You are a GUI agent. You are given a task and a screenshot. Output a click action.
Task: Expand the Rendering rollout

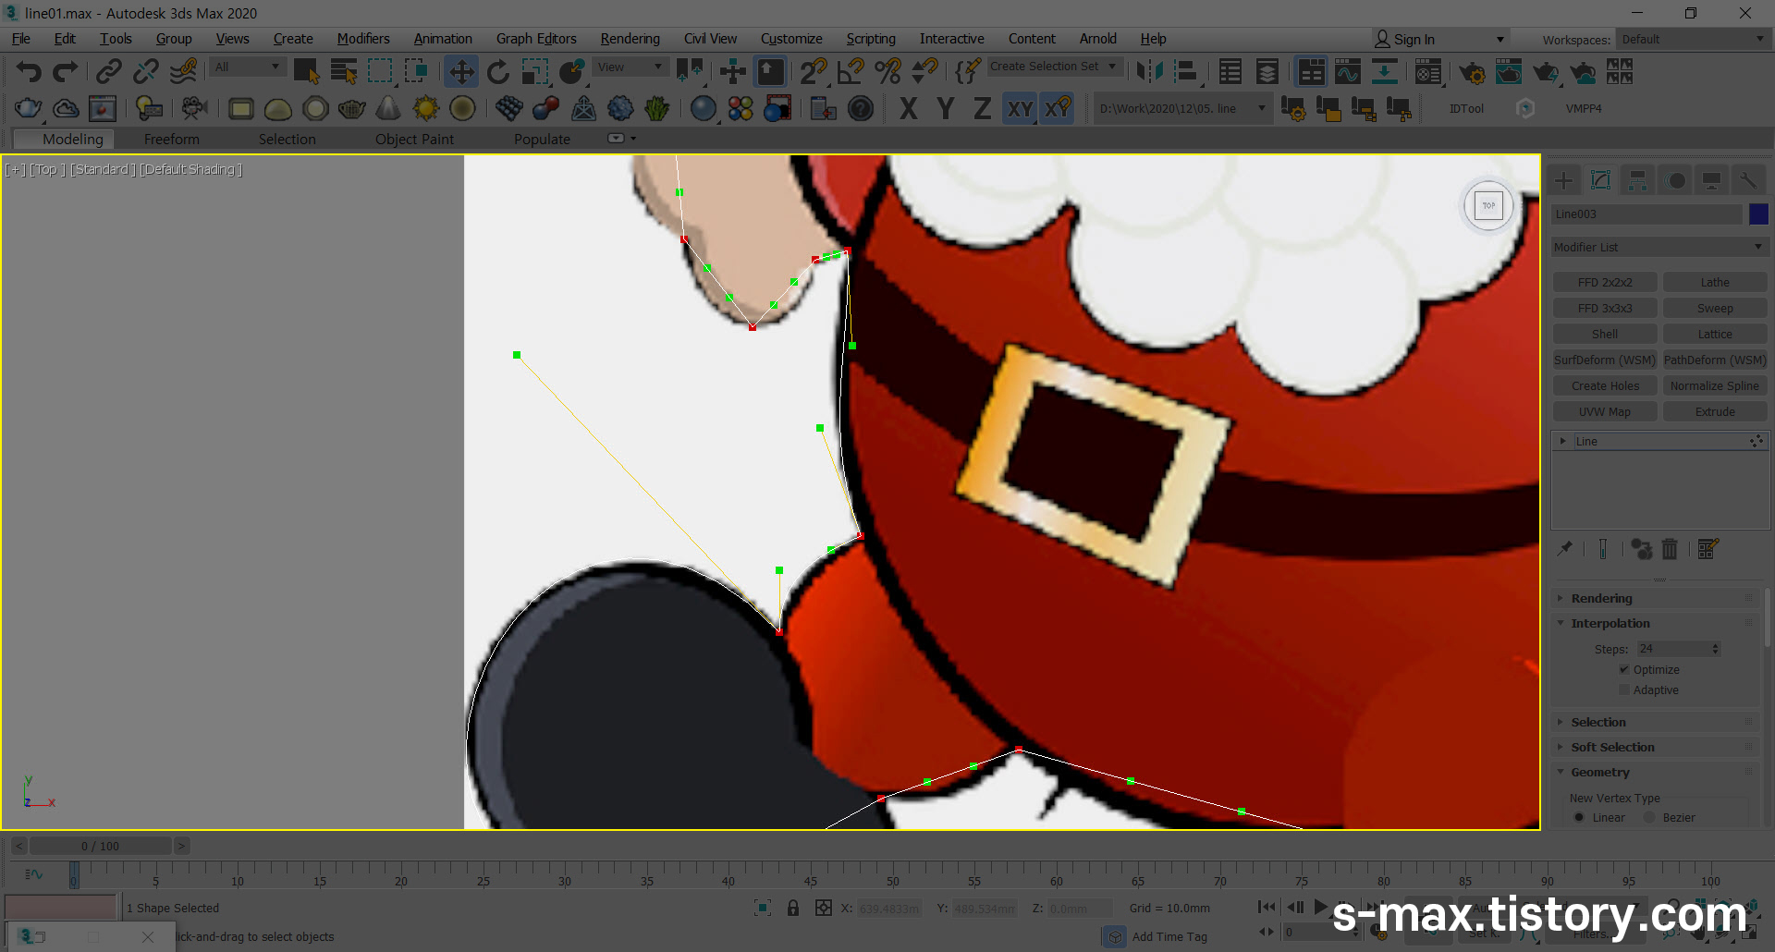[1656, 598]
